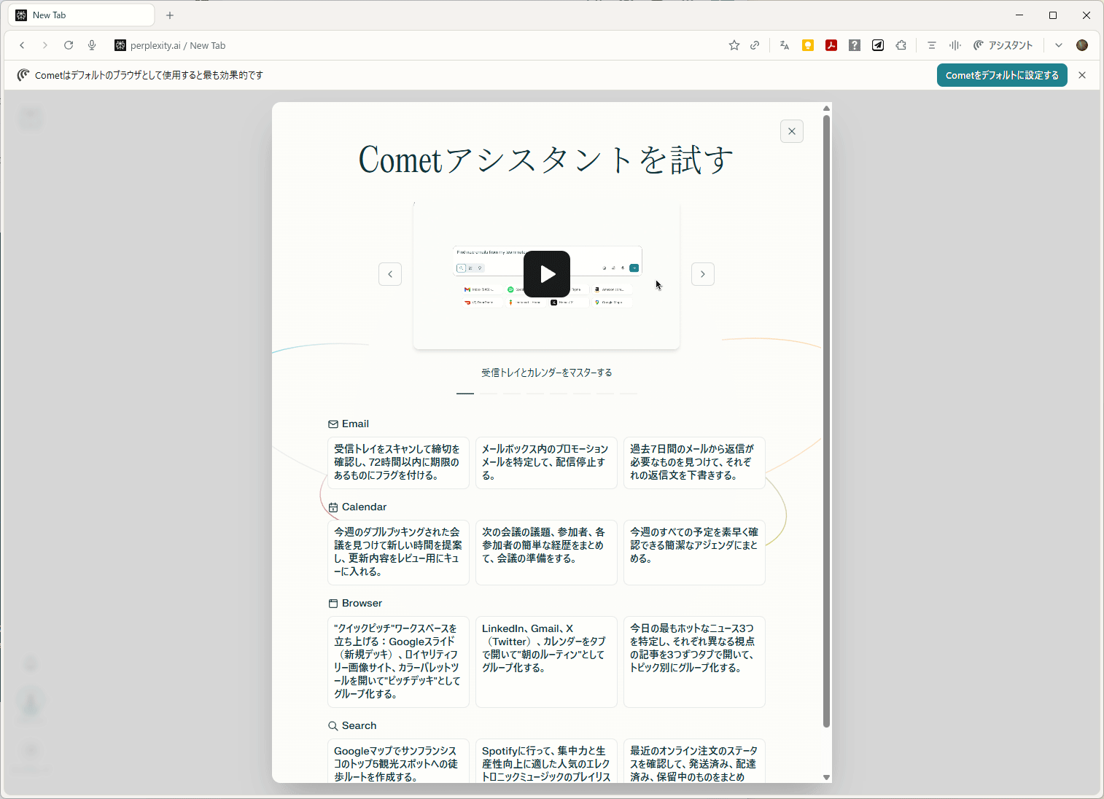Click the Cometアシスタントを試す heading

coord(546,160)
